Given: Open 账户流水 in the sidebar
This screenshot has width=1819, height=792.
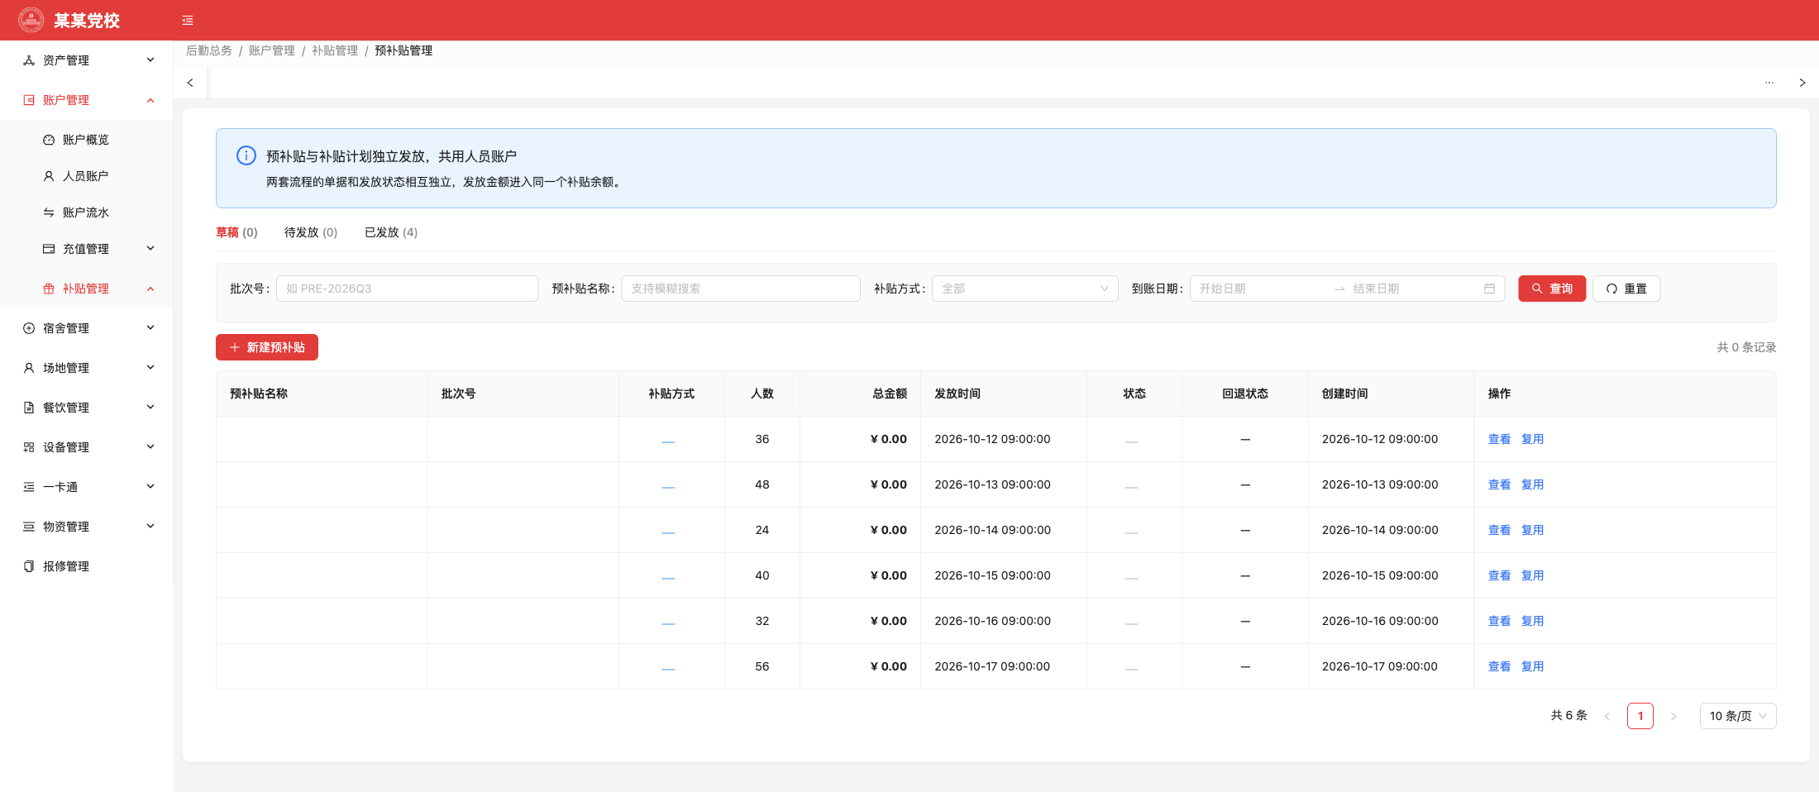Looking at the screenshot, I should point(86,212).
